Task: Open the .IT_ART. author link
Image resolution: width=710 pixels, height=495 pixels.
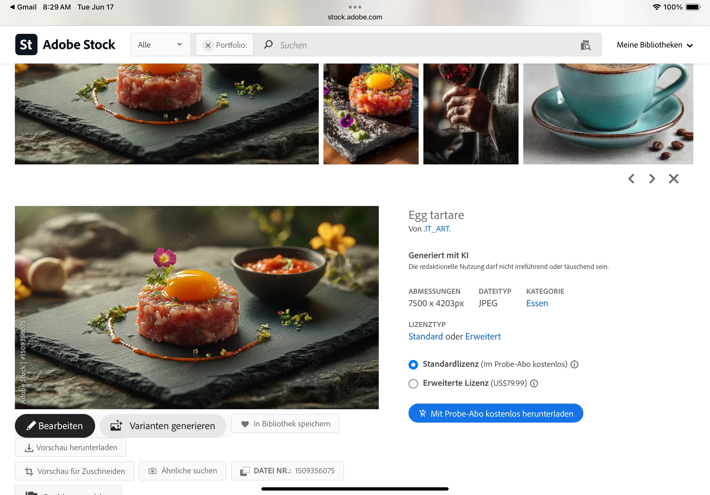Action: [437, 229]
